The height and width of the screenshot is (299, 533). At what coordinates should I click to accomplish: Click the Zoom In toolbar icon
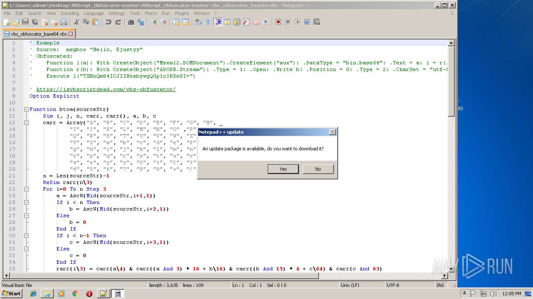(153, 22)
